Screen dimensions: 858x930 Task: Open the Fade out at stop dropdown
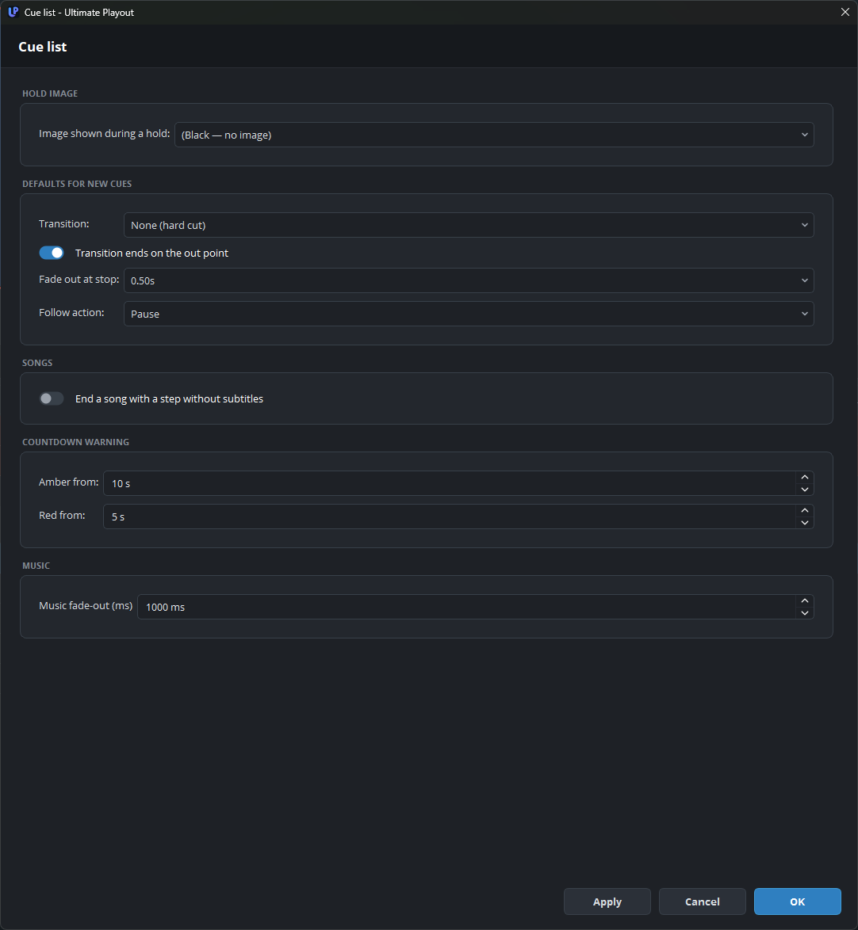pos(469,280)
